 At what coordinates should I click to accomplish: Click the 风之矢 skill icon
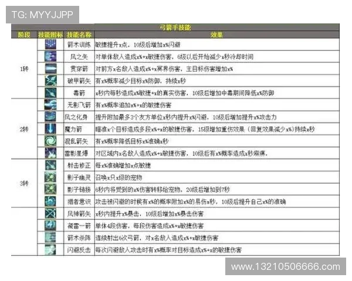click(50, 56)
